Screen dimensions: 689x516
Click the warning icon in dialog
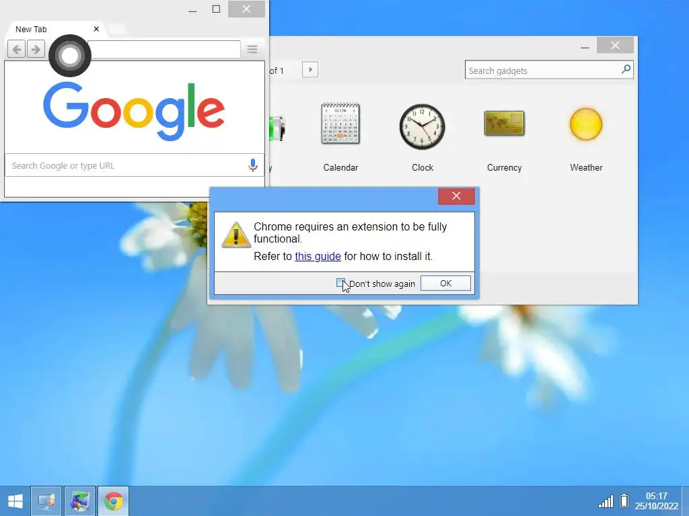click(x=236, y=235)
